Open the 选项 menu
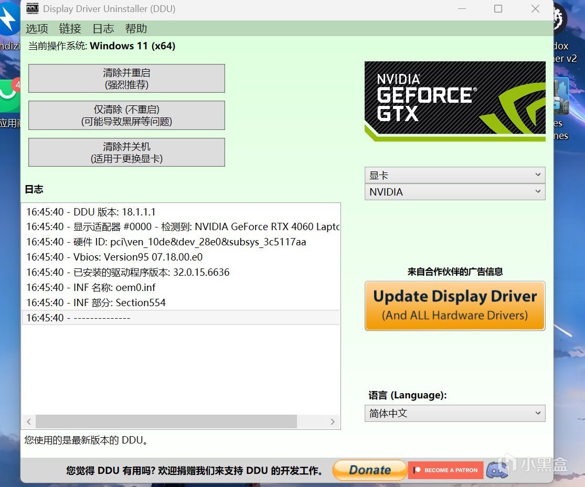 click(37, 29)
